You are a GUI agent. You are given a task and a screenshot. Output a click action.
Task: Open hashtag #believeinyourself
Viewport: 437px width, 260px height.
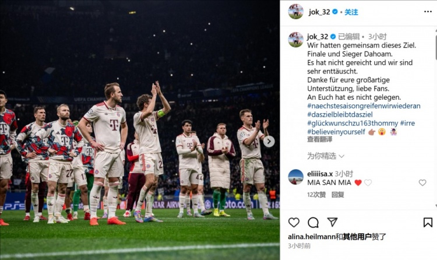(336, 132)
